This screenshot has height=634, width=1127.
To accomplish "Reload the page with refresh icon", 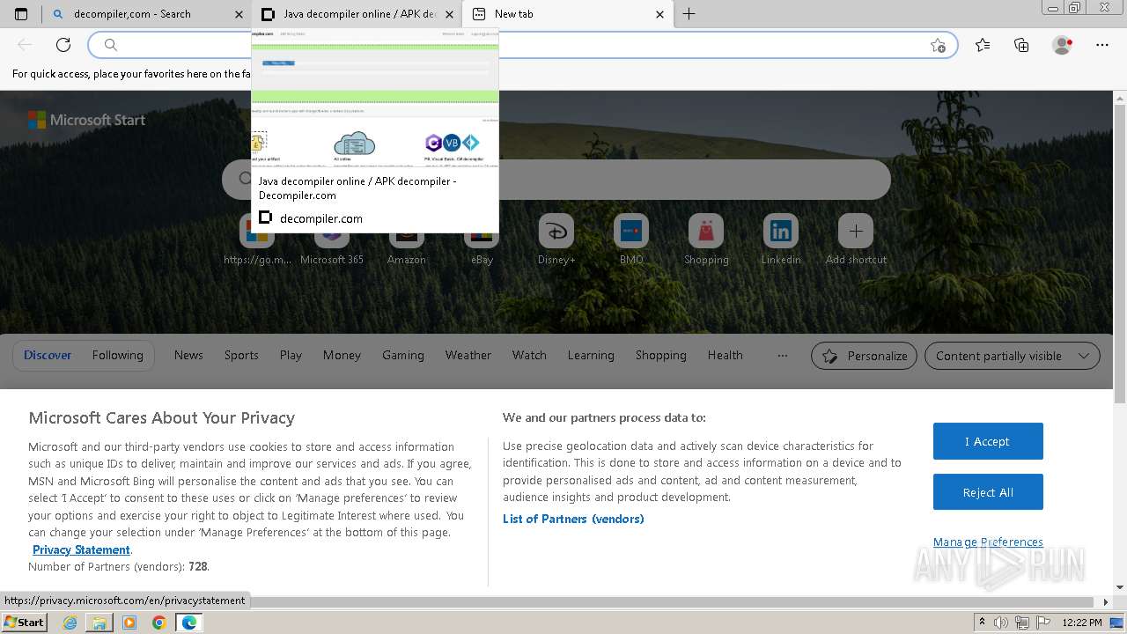I will tap(63, 45).
